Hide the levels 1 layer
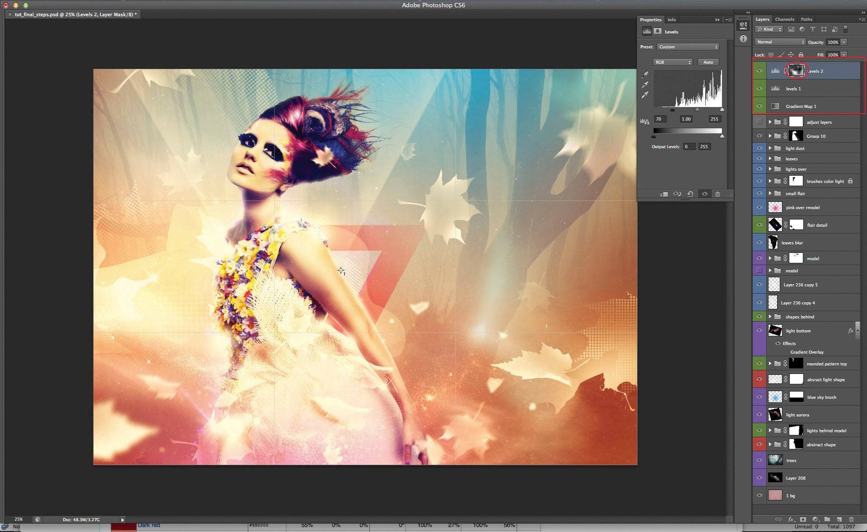The image size is (867, 532). [759, 89]
